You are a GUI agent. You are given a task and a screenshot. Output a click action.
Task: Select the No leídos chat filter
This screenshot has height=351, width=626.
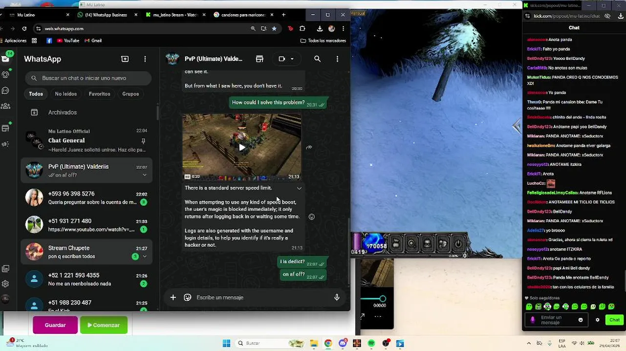pos(66,94)
